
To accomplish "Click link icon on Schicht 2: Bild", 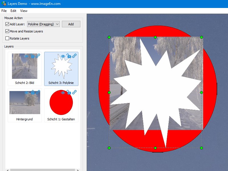I will (38, 56).
